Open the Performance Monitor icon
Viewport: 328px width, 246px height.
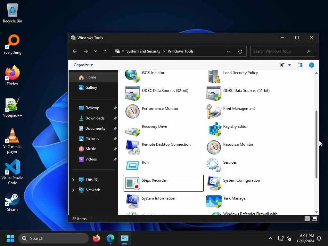(132, 111)
